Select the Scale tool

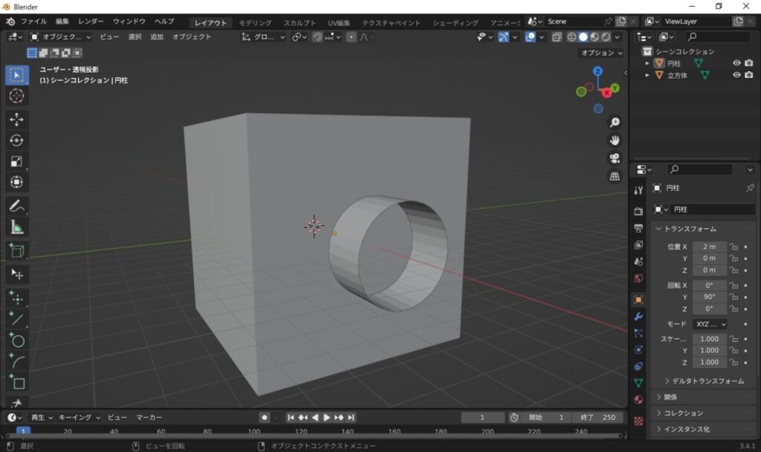(x=16, y=161)
